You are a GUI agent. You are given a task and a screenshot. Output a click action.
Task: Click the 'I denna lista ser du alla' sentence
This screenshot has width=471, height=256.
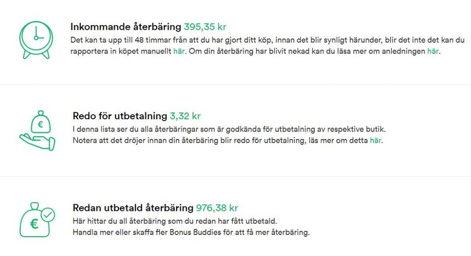(x=229, y=129)
